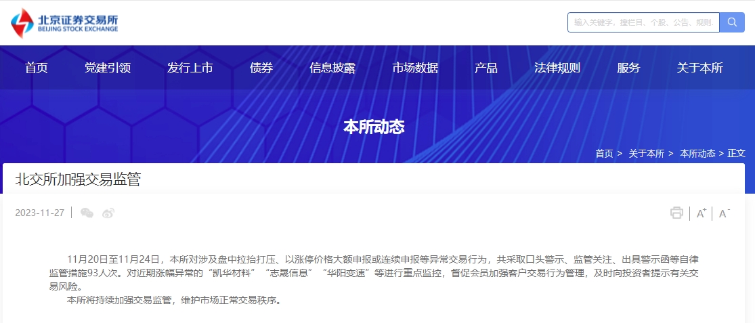The image size is (755, 323).
Task: Click the 关于本所 breadcrumb link
Action: [646, 154]
